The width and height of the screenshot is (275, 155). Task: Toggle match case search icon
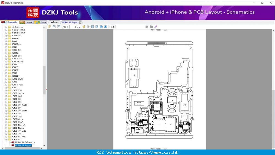tap(156, 27)
